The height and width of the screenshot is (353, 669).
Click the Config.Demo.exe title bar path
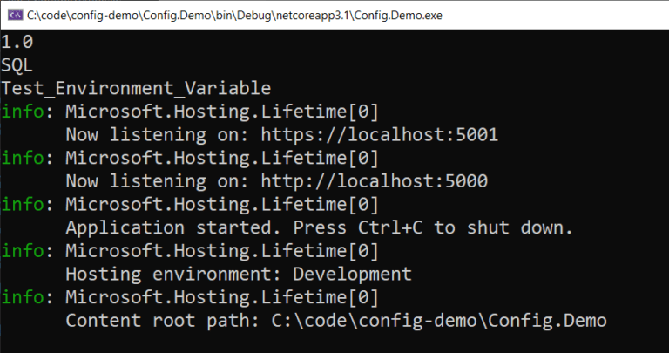click(234, 16)
